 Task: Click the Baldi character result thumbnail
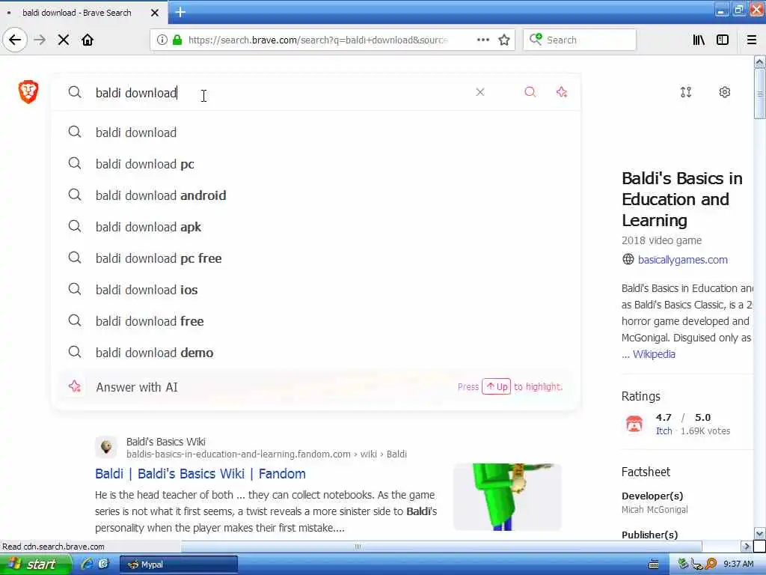tap(507, 497)
